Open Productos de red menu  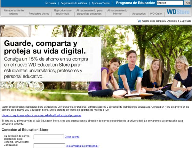(39, 14)
